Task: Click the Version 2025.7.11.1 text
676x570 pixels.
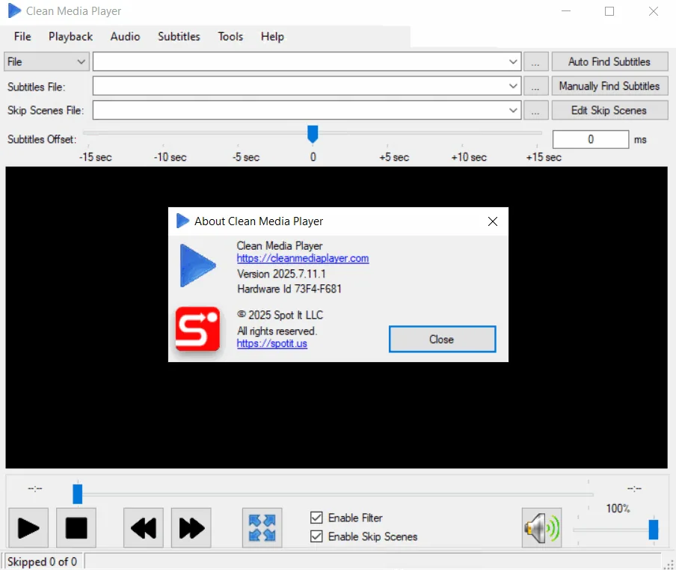Action: coord(281,274)
